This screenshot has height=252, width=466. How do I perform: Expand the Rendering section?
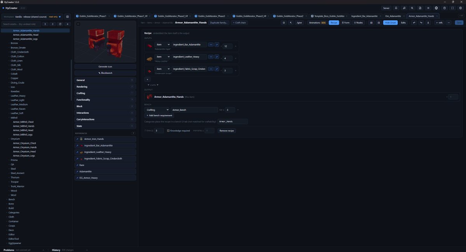105,87
